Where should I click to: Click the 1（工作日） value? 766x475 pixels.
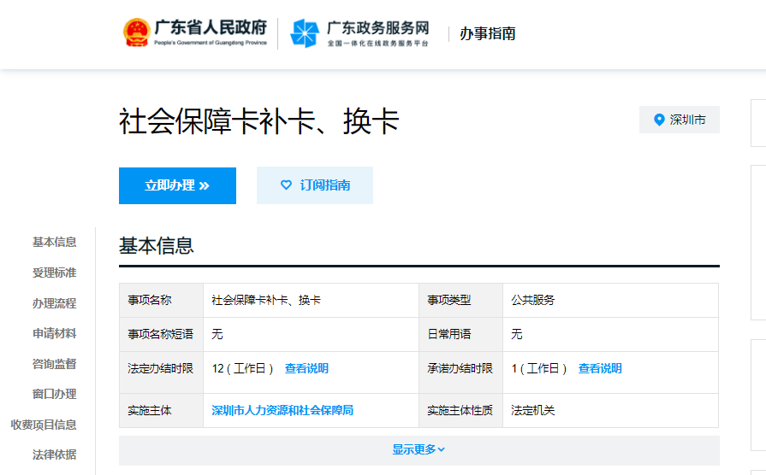tap(539, 369)
